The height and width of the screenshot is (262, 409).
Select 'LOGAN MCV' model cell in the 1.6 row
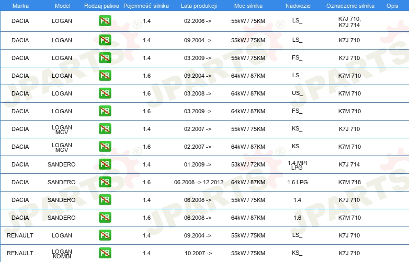tap(62, 147)
